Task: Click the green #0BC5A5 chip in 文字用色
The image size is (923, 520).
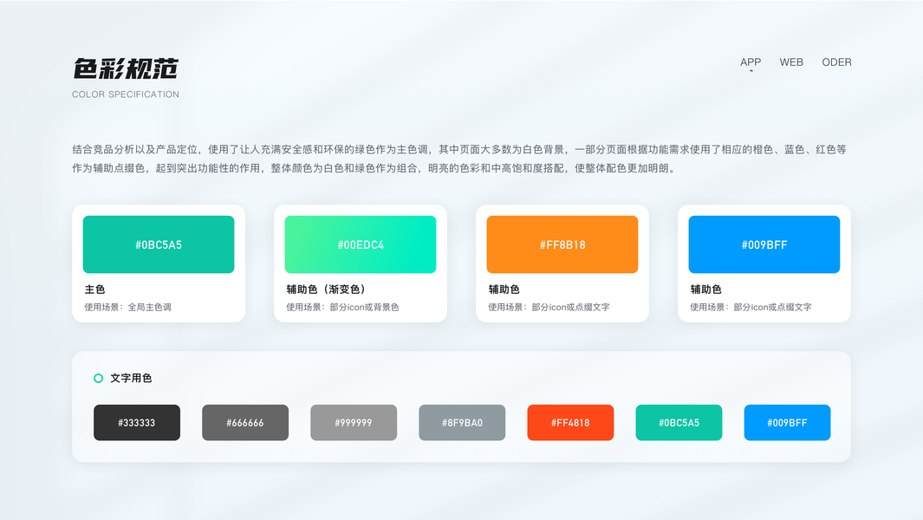Action: tap(679, 422)
